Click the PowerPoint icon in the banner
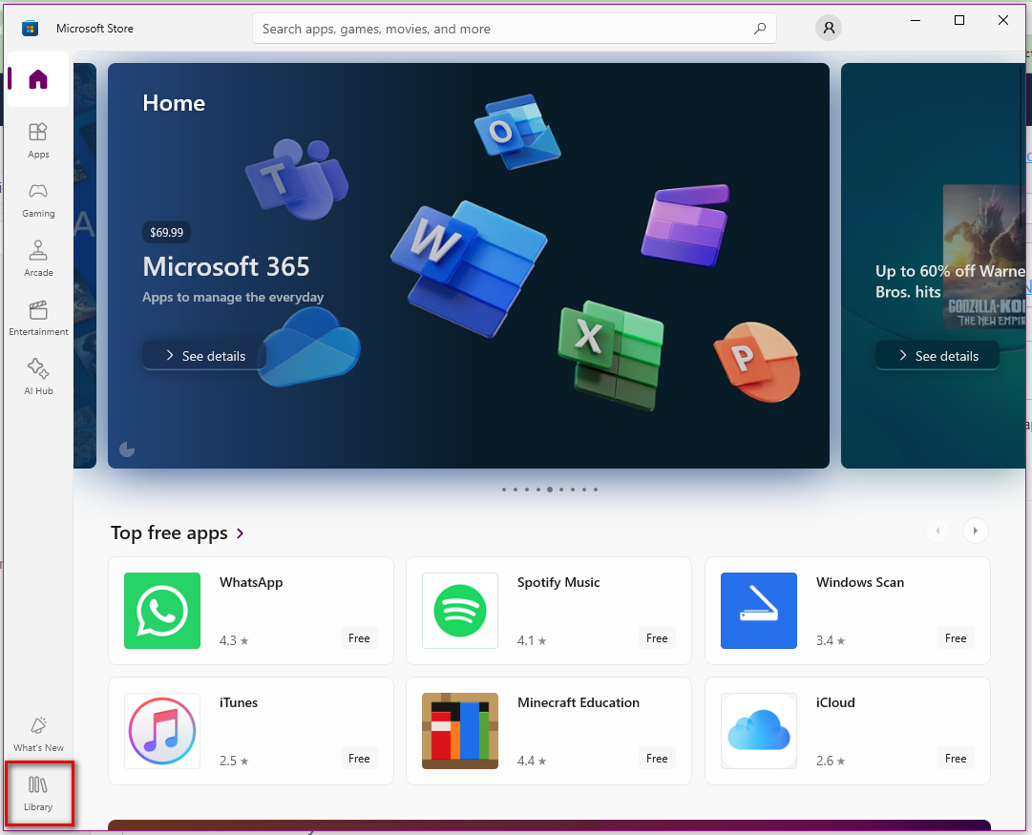1032x835 pixels. (x=757, y=362)
